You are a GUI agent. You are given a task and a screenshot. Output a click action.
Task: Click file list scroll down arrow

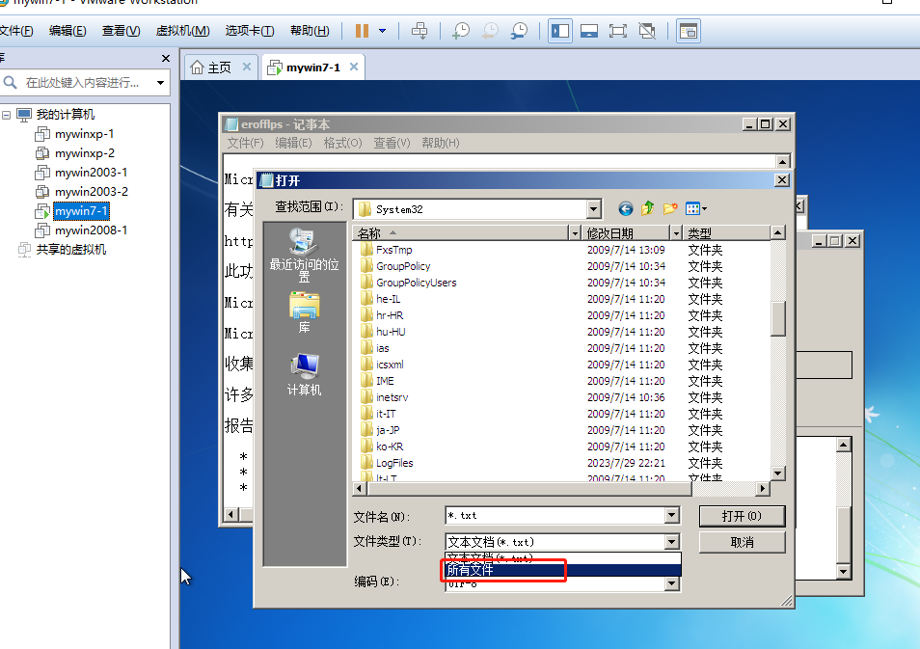pyautogui.click(x=778, y=473)
